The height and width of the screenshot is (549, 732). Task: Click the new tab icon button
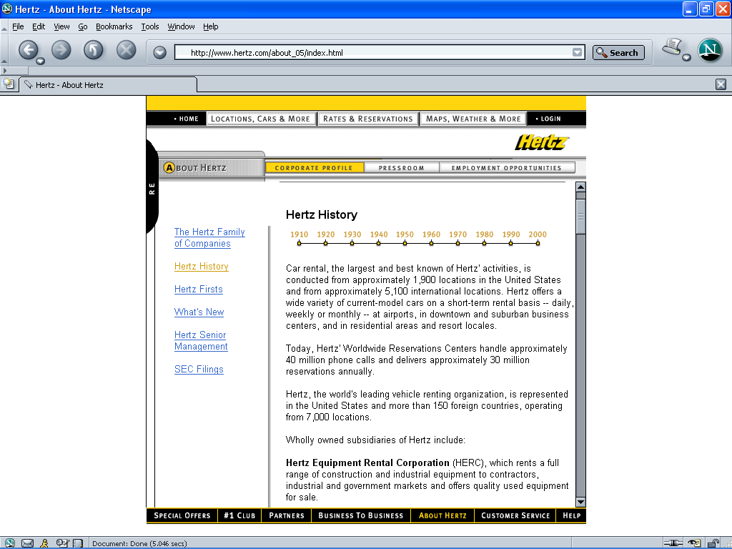coord(9,84)
